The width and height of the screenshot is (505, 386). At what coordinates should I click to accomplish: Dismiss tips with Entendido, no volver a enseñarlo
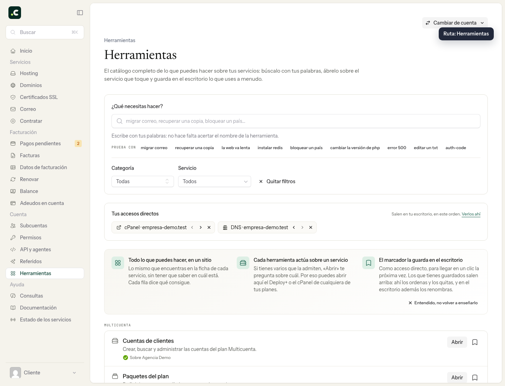pos(443,303)
